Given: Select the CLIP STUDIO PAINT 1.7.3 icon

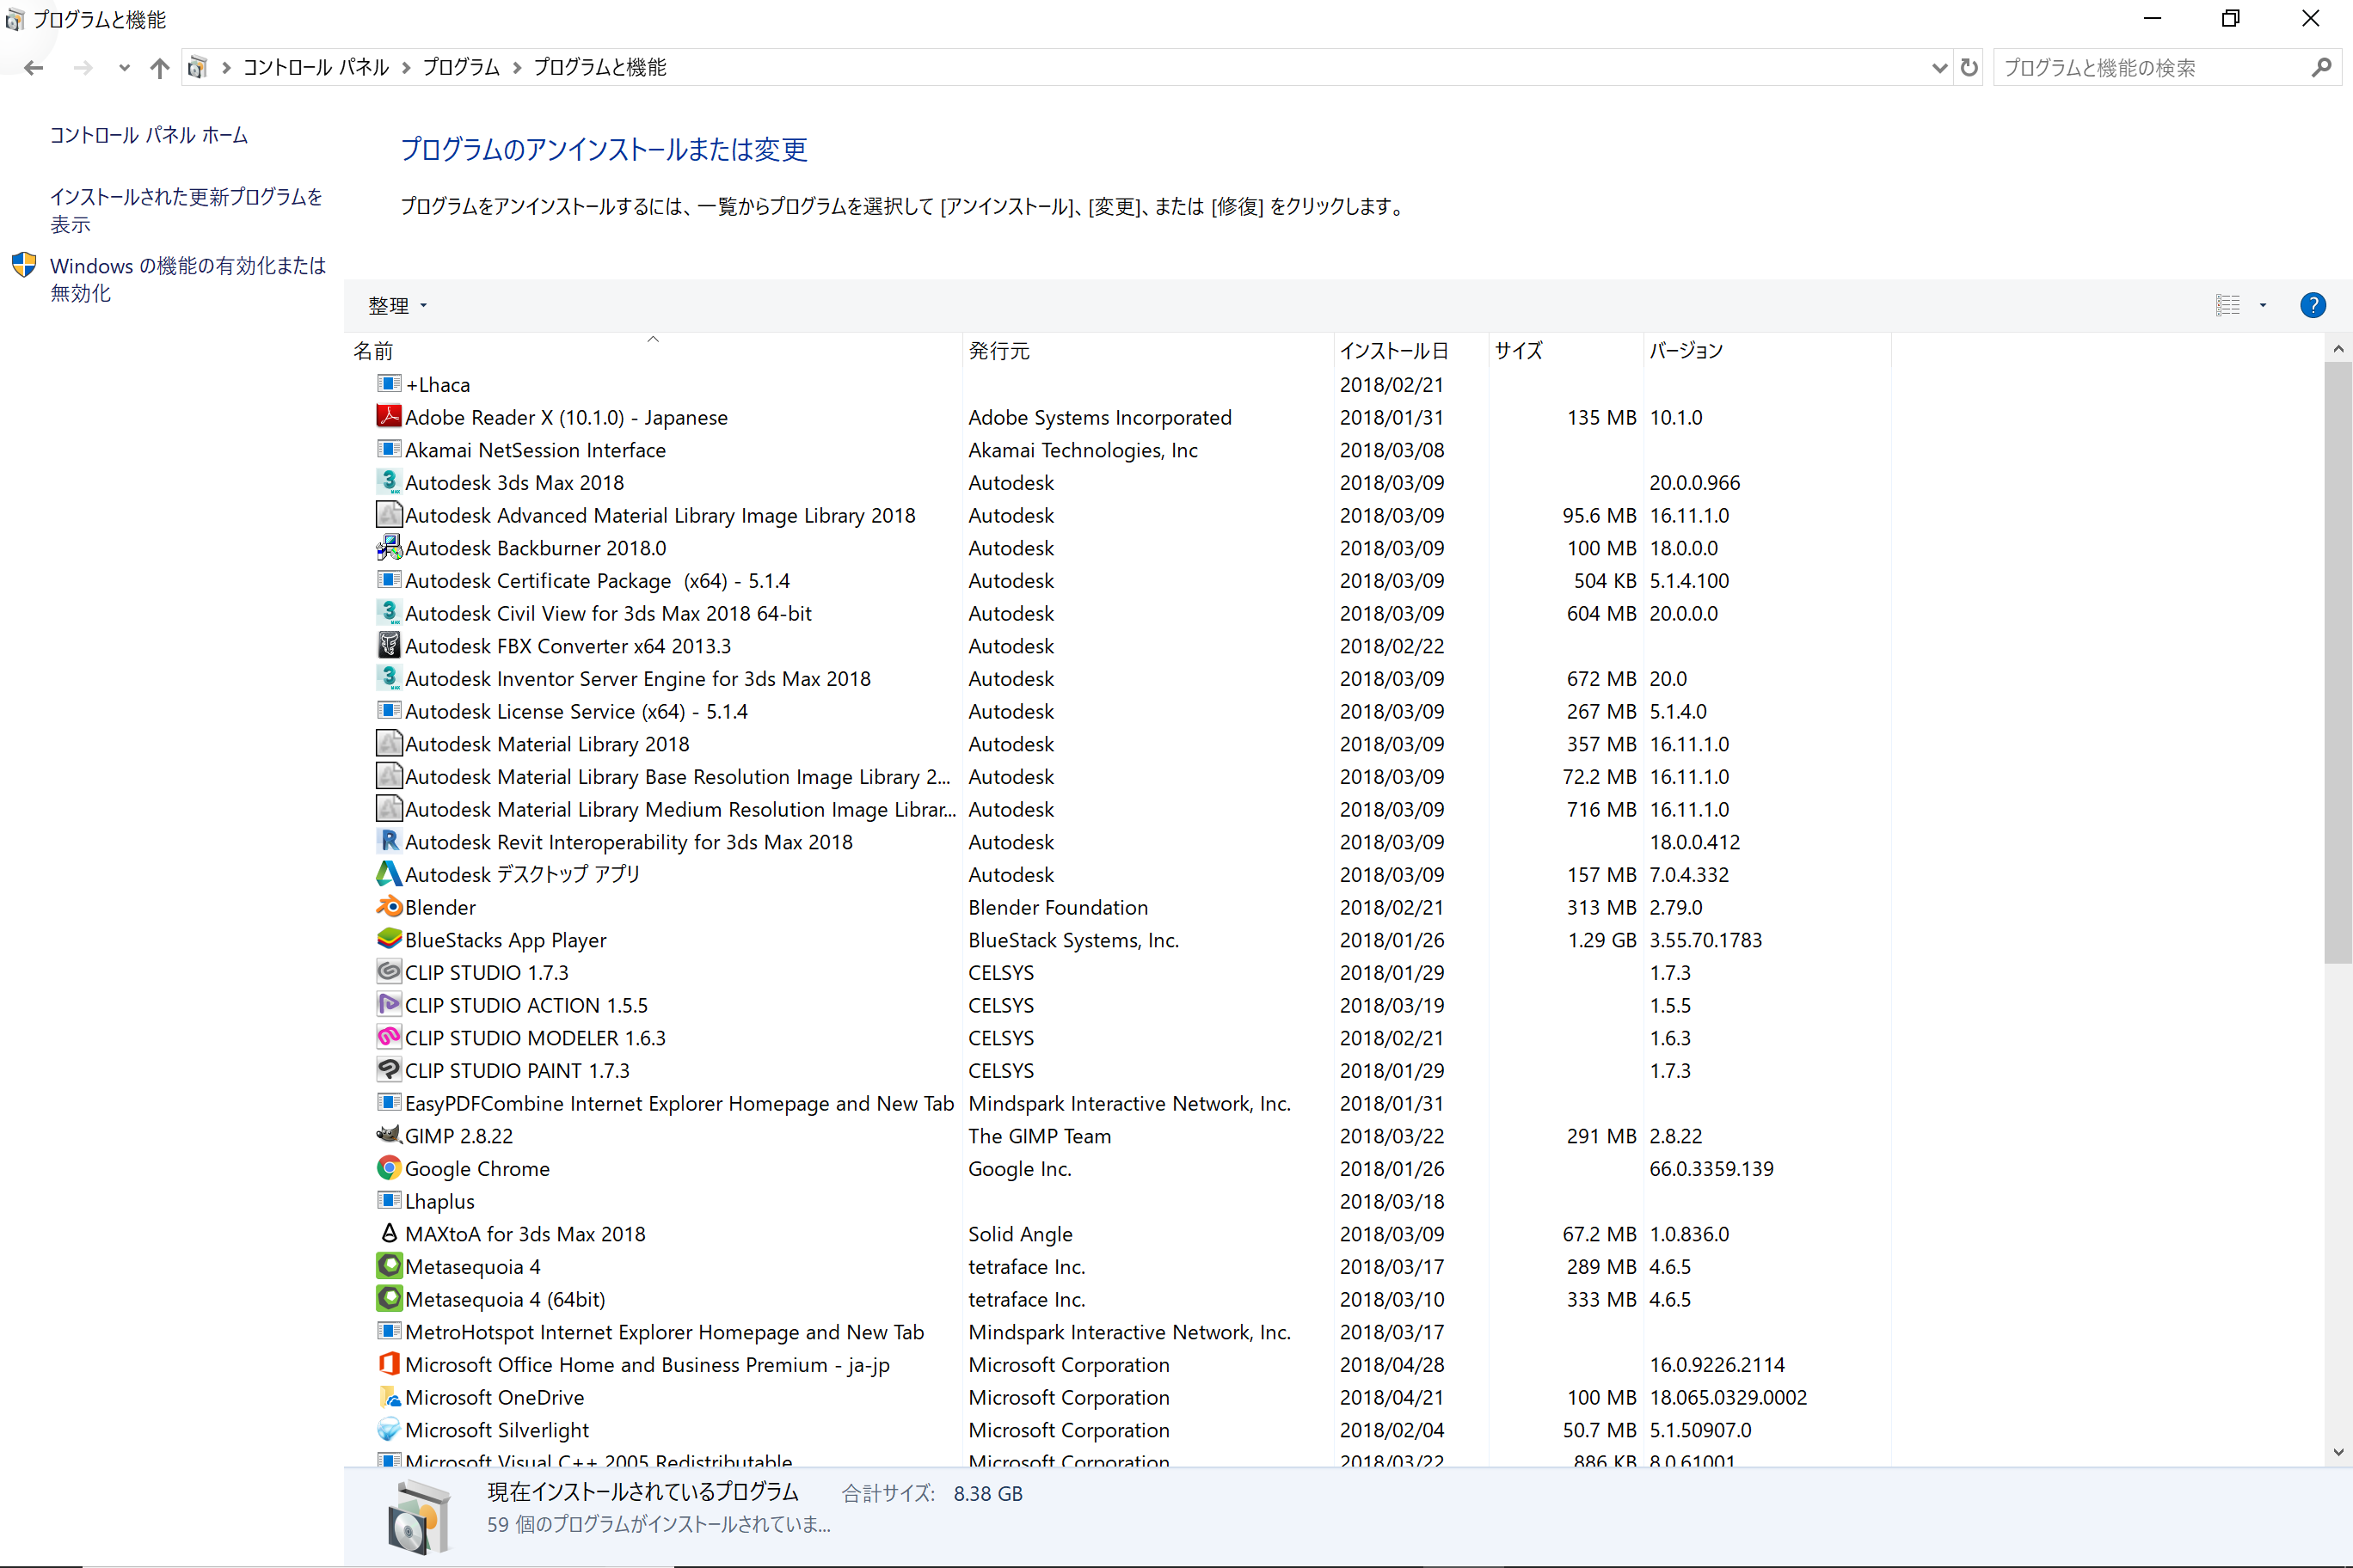Looking at the screenshot, I should (x=388, y=1070).
